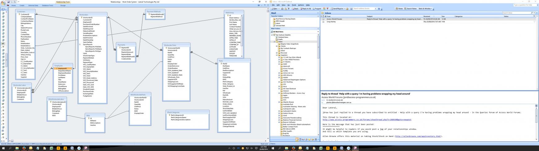Click the Access Office button
The image size is (539, 151).
(3, 2)
